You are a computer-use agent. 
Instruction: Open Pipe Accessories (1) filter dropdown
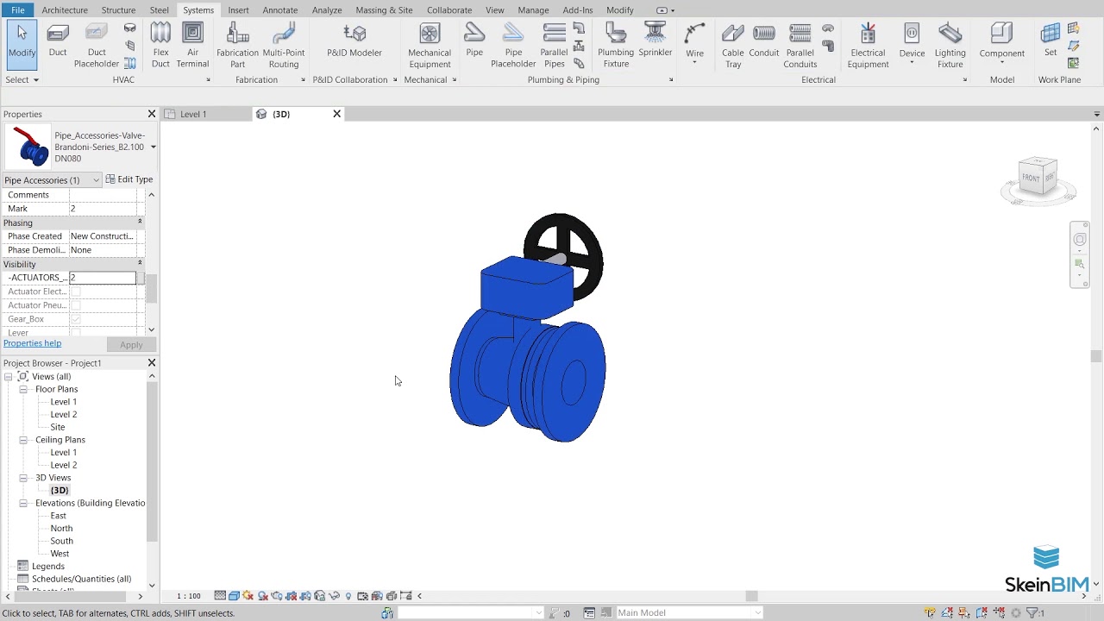click(x=52, y=179)
